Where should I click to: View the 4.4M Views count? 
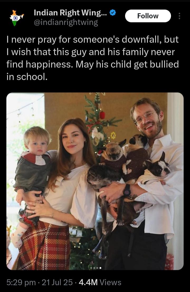pyautogui.click(x=100, y=282)
